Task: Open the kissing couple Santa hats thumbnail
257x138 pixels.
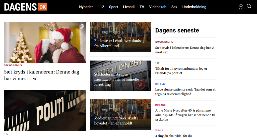Action: coord(45,42)
